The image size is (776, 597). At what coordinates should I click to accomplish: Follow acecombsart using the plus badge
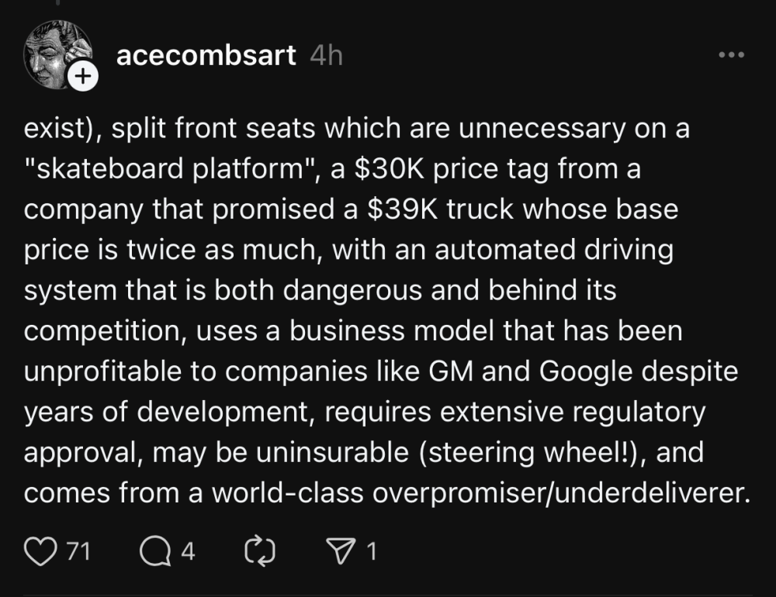[83, 76]
